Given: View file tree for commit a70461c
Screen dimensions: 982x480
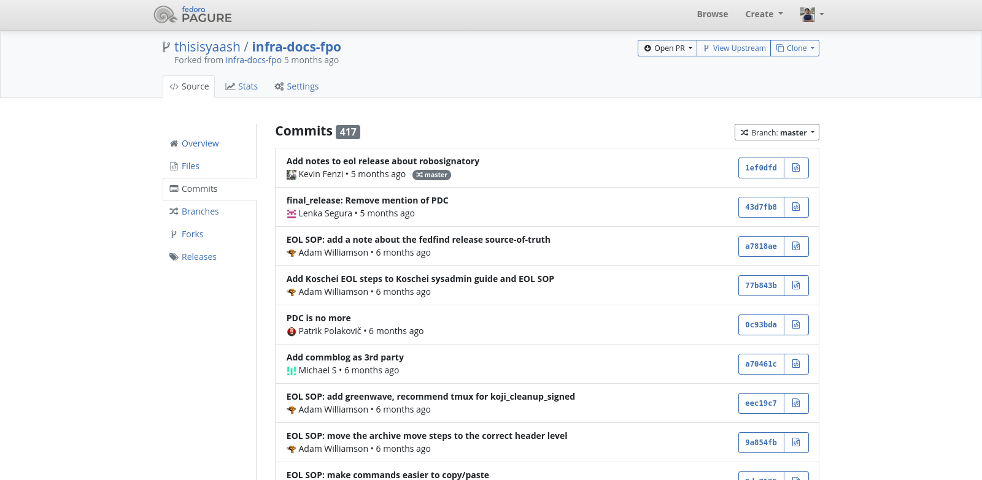Looking at the screenshot, I should 796,364.
